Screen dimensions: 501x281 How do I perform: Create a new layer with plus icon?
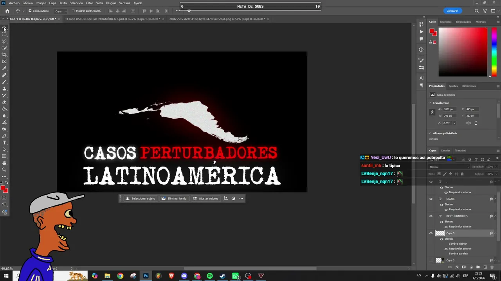tap(485, 267)
